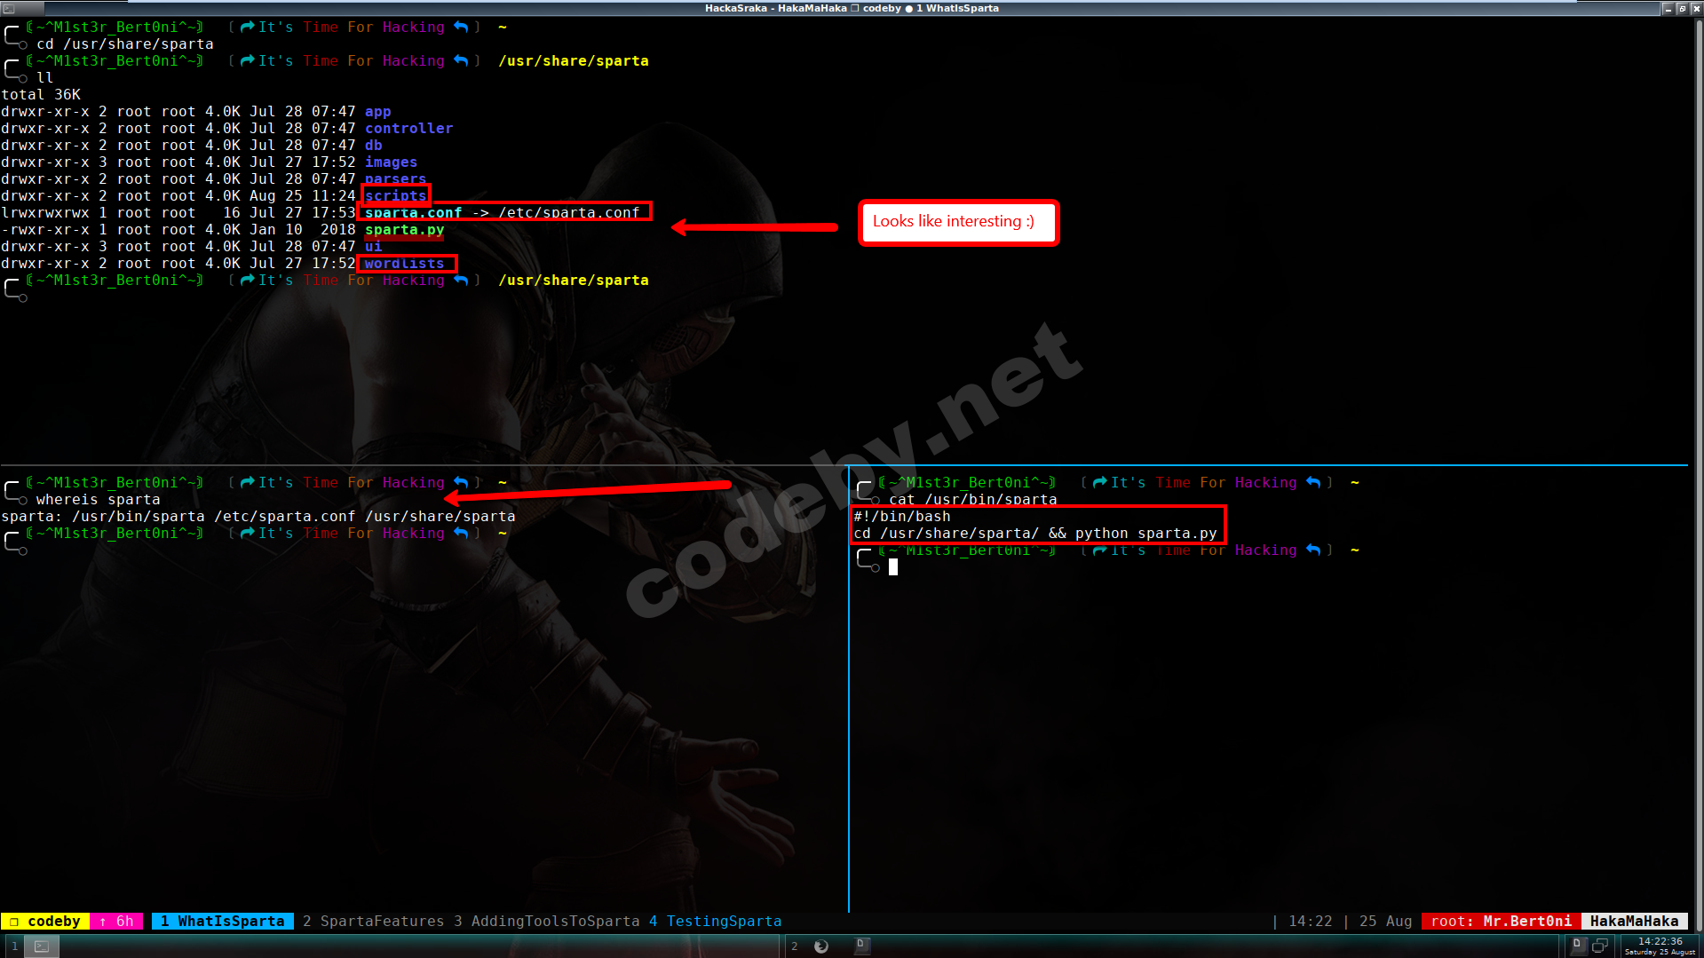Click the whereis output line starting 'sparta:'
The height and width of the screenshot is (958, 1704).
[258, 516]
